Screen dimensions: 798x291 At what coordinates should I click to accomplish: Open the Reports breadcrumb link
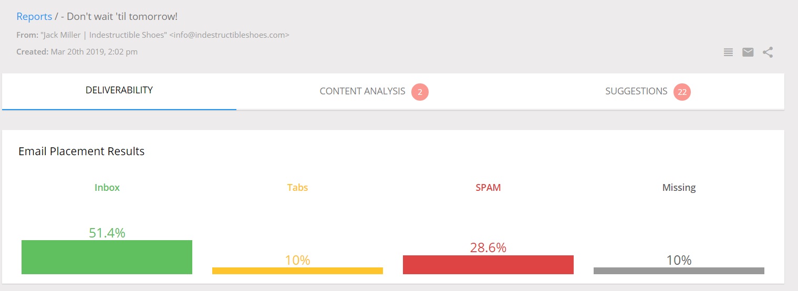tap(34, 17)
